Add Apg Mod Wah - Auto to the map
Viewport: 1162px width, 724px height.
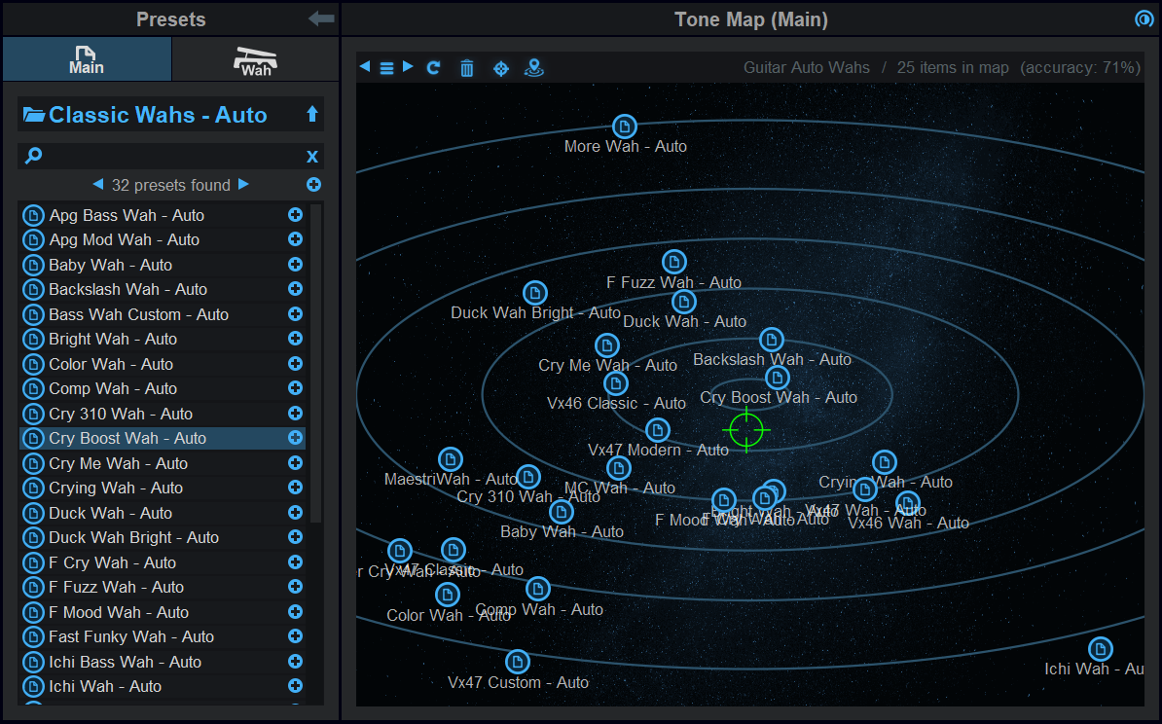(295, 239)
